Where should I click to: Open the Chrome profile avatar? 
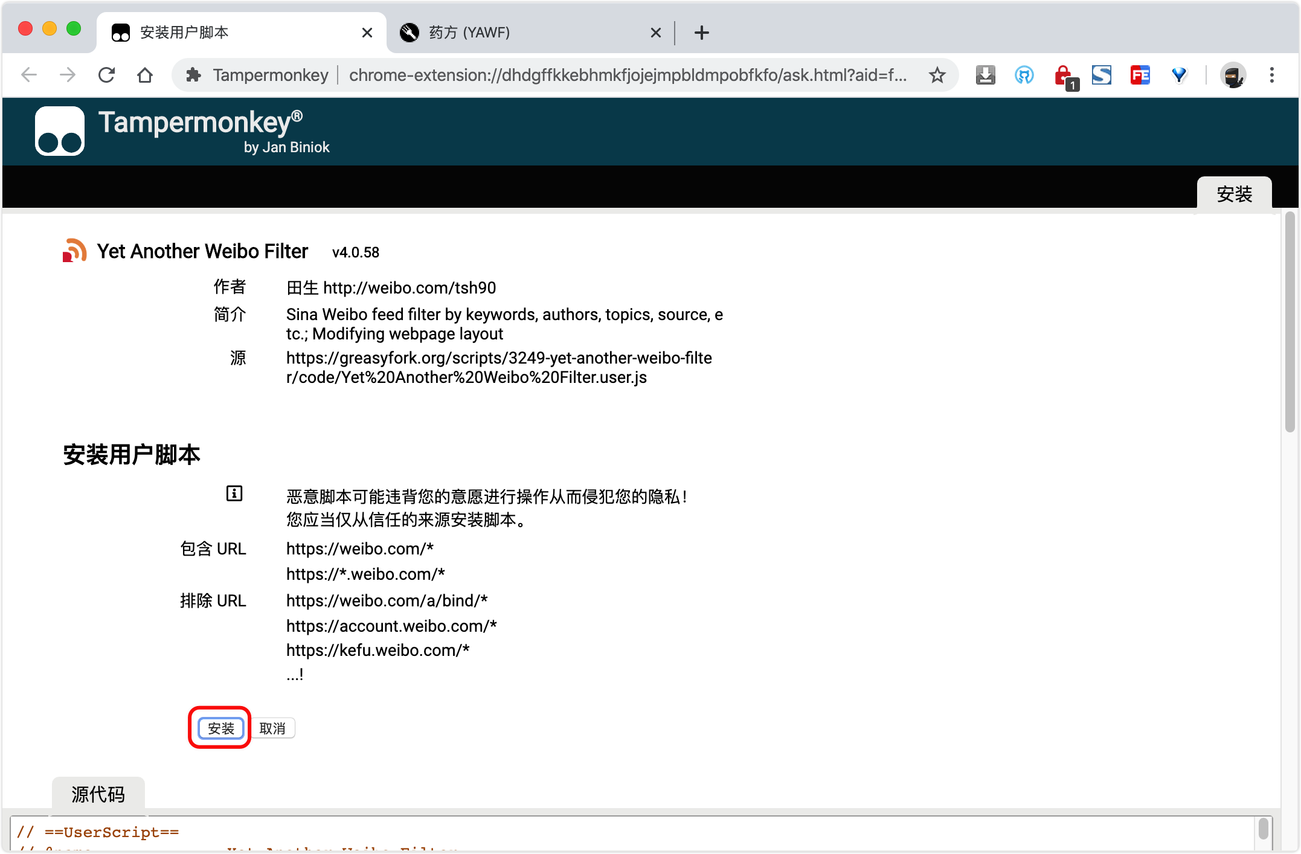[1232, 75]
